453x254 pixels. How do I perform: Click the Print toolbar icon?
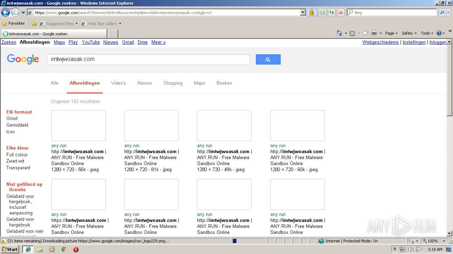[374, 33]
